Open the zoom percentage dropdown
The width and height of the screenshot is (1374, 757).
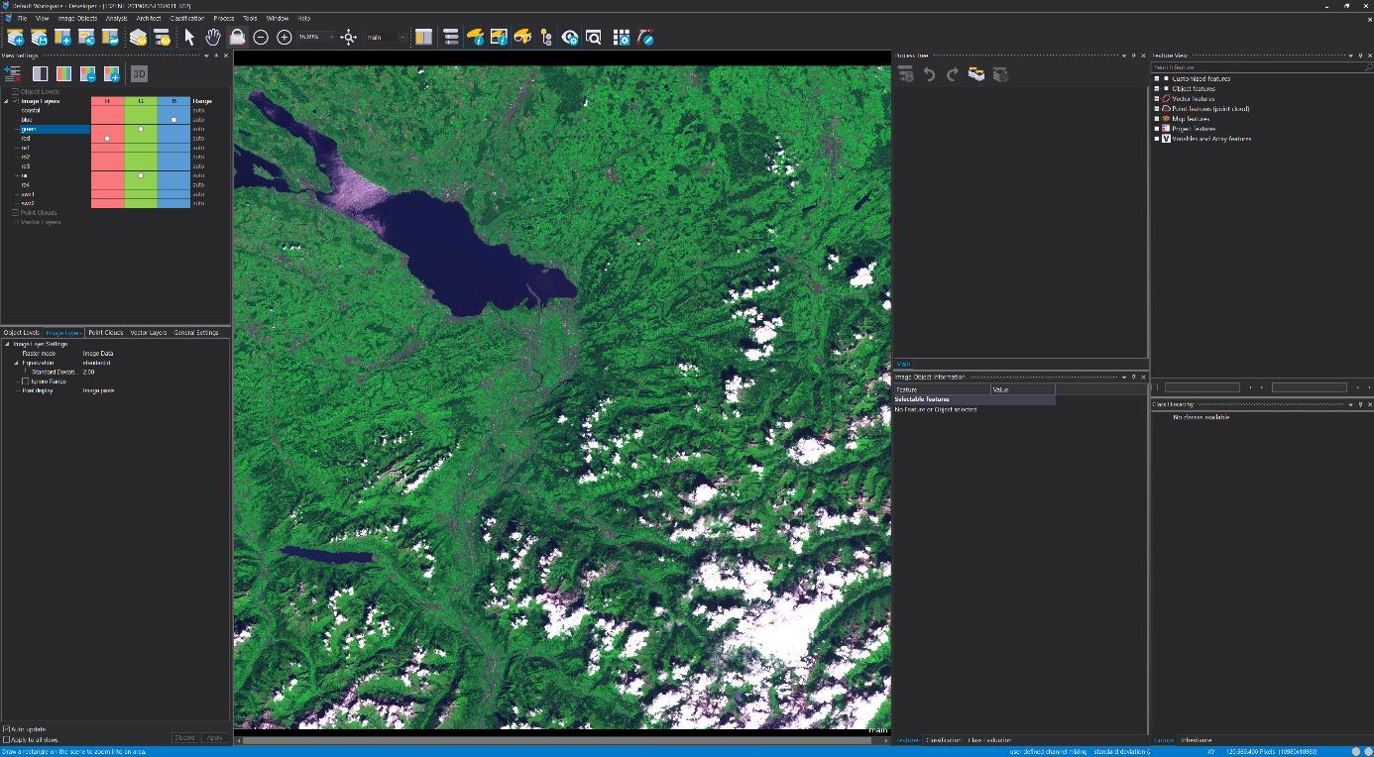[331, 38]
